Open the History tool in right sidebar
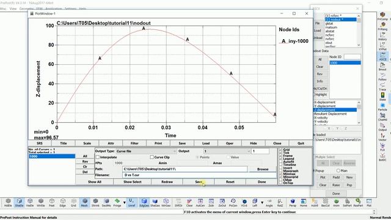The image size is (391, 220). (x=382, y=36)
